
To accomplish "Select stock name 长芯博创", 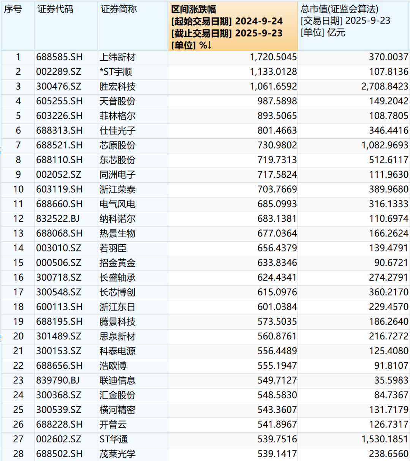I will [117, 292].
